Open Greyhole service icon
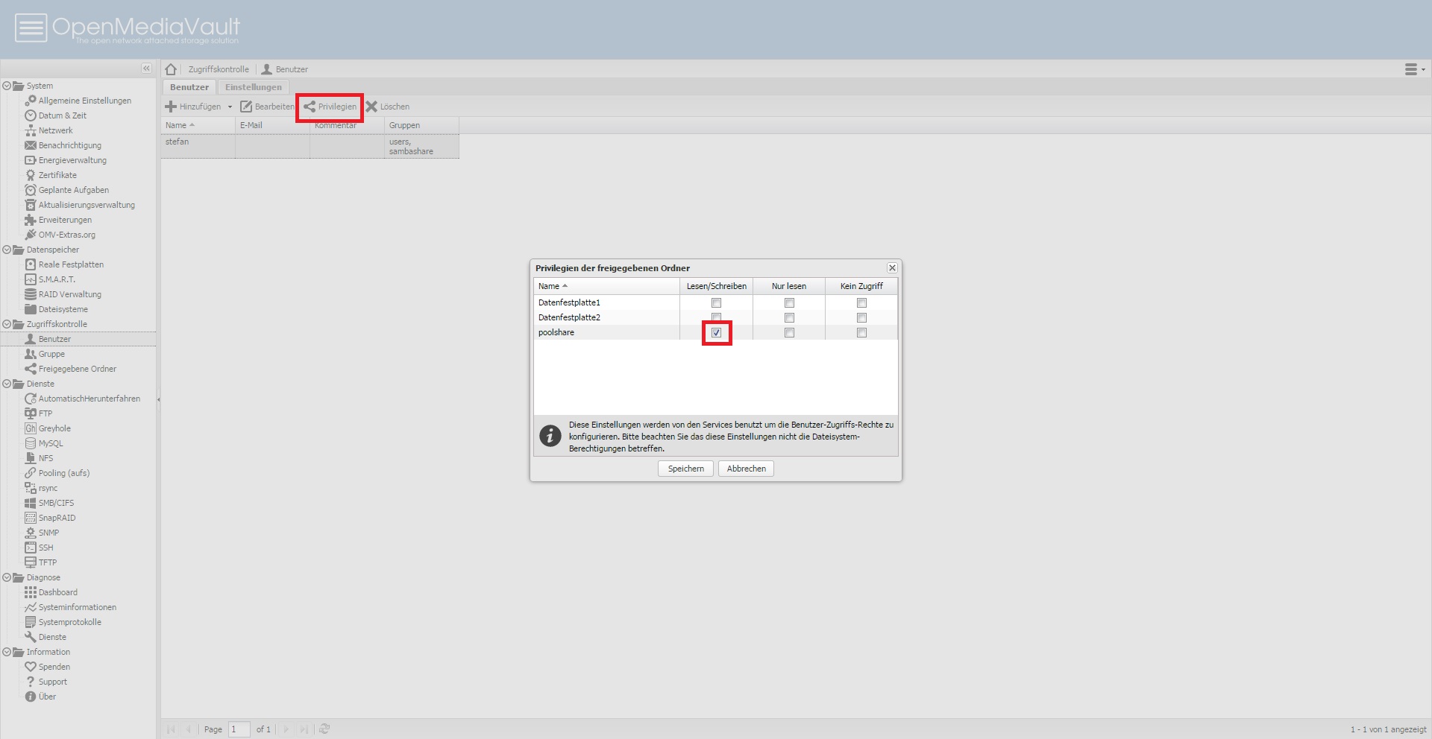 [31, 428]
